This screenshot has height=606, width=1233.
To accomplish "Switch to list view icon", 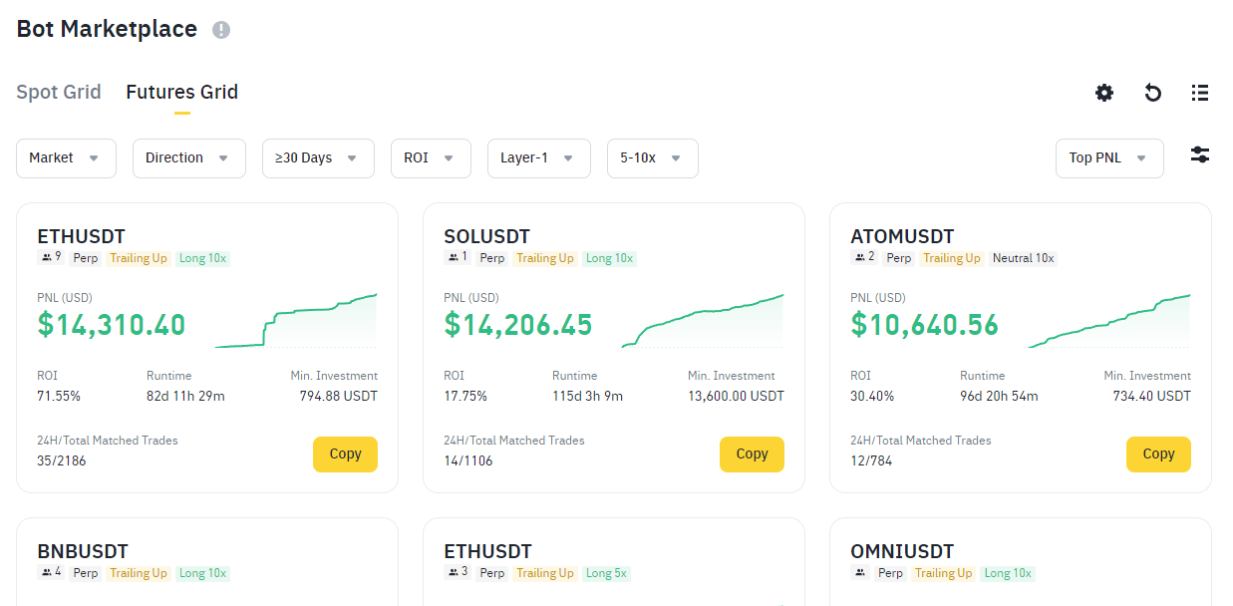I will [x=1200, y=93].
